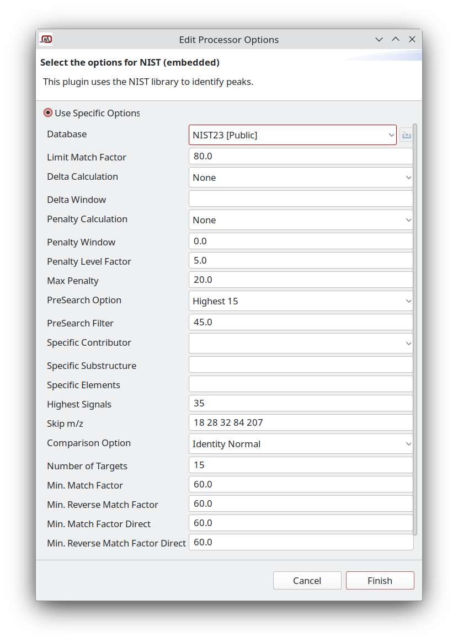Click the maximize arrow in the title bar
Viewport: 458px width, 643px height.
396,39
